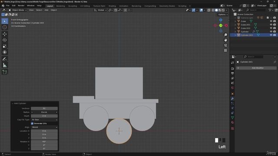Select the Scale tool
Image resolution: width=278 pixels, height=156 pixels.
[x=5, y=46]
